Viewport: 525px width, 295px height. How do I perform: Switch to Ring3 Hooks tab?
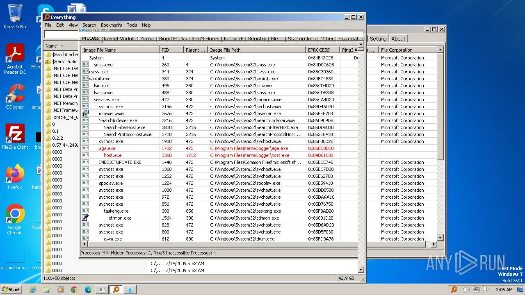coord(205,39)
